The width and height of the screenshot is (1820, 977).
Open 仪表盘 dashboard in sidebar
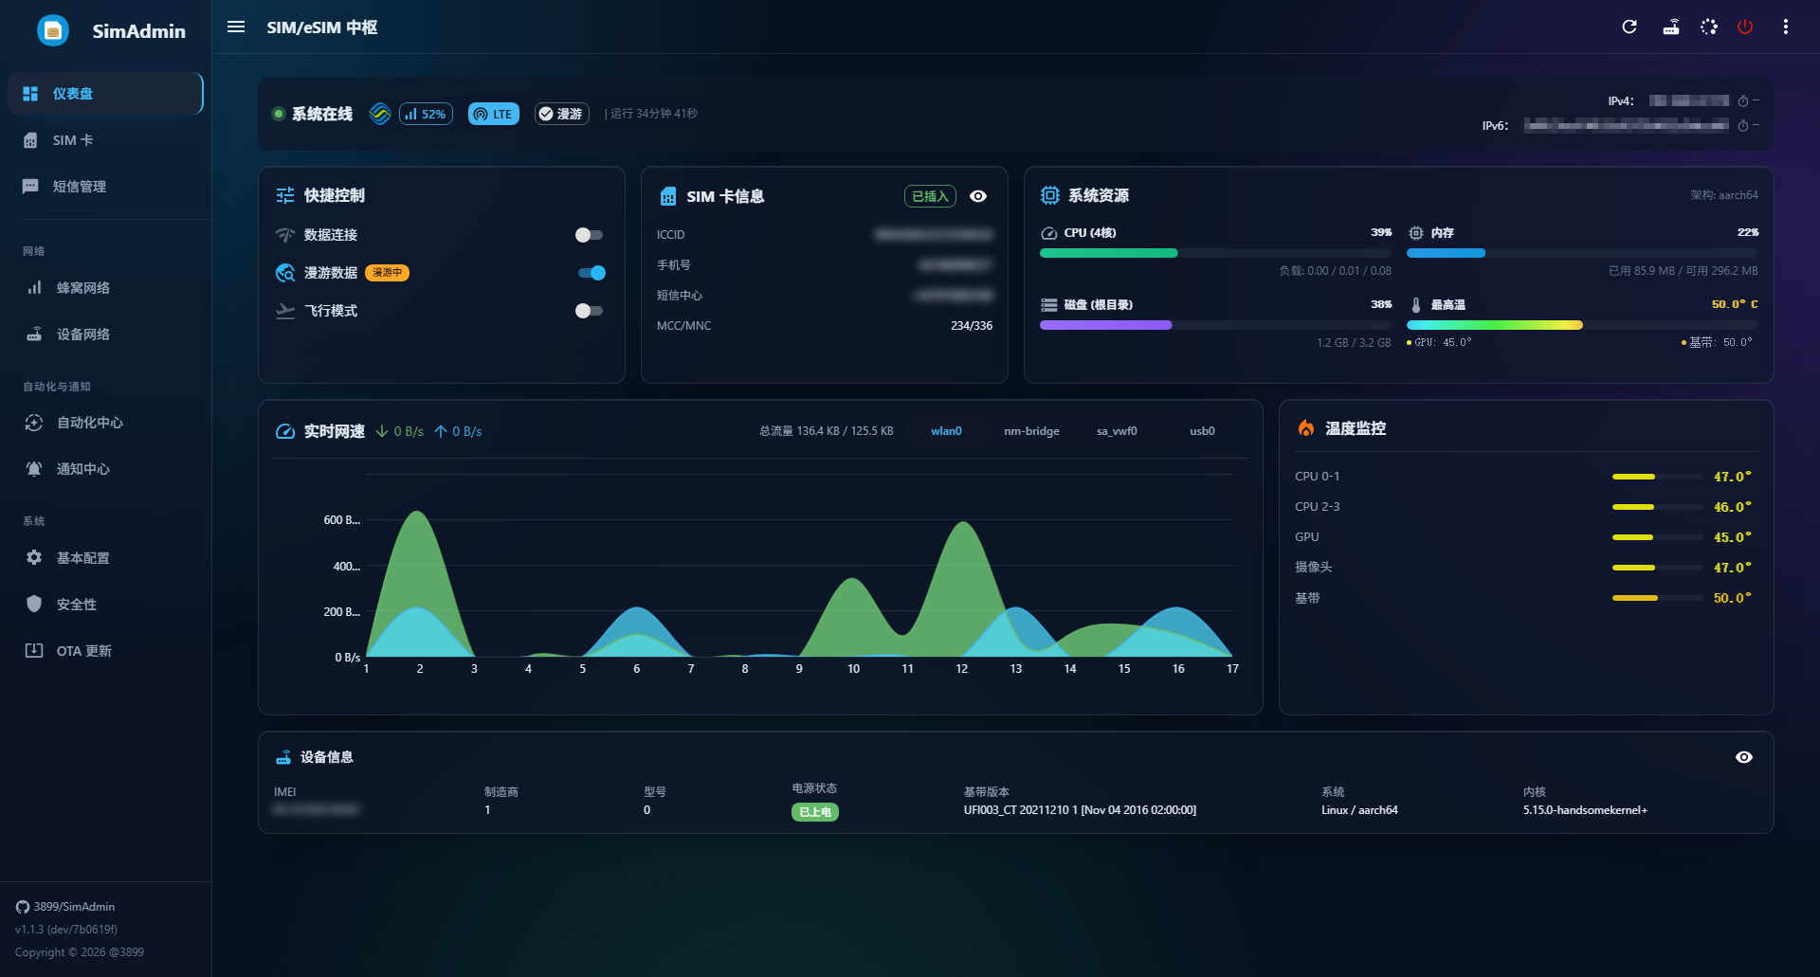coord(105,94)
